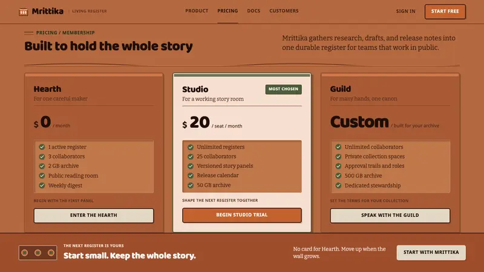The width and height of the screenshot is (484, 272).
Task: Click the Pricing / Membership breadcrumb
Action: click(x=65, y=33)
